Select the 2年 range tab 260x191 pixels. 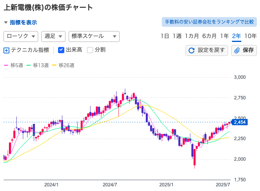[237, 36]
